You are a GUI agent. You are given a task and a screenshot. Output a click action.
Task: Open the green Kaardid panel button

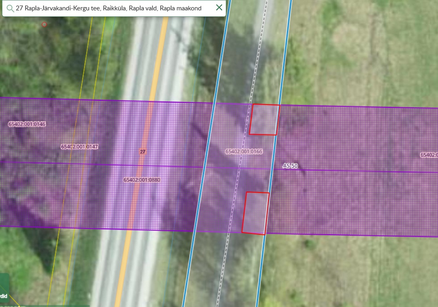(x=4, y=288)
